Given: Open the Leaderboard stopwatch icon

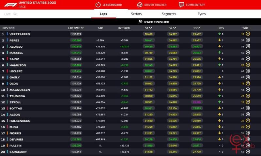Looking at the screenshot, I should (x=98, y=5).
